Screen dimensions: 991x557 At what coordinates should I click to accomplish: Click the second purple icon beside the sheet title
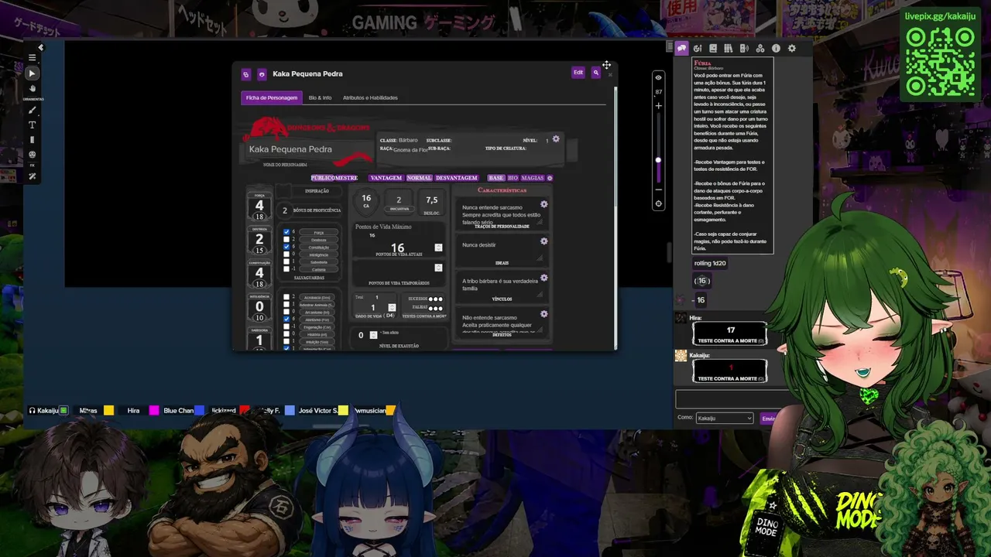click(x=262, y=74)
